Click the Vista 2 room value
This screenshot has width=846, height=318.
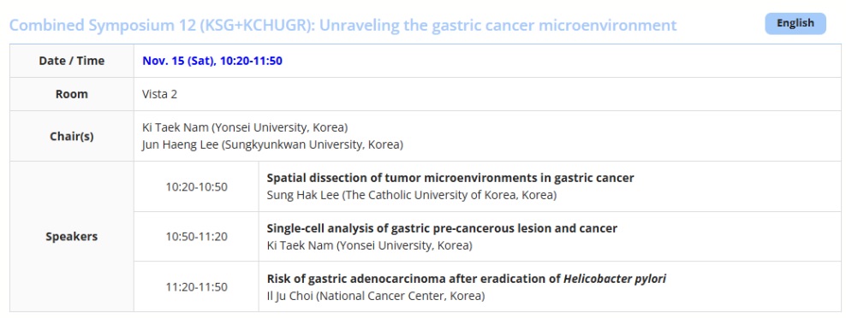pyautogui.click(x=160, y=94)
